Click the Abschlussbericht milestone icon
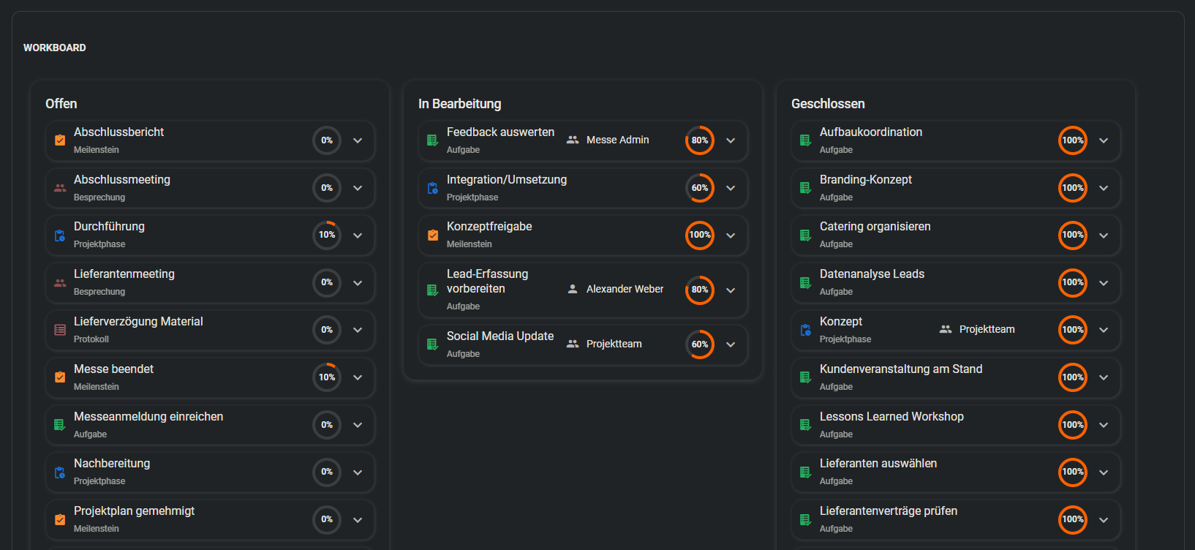 [x=60, y=140]
